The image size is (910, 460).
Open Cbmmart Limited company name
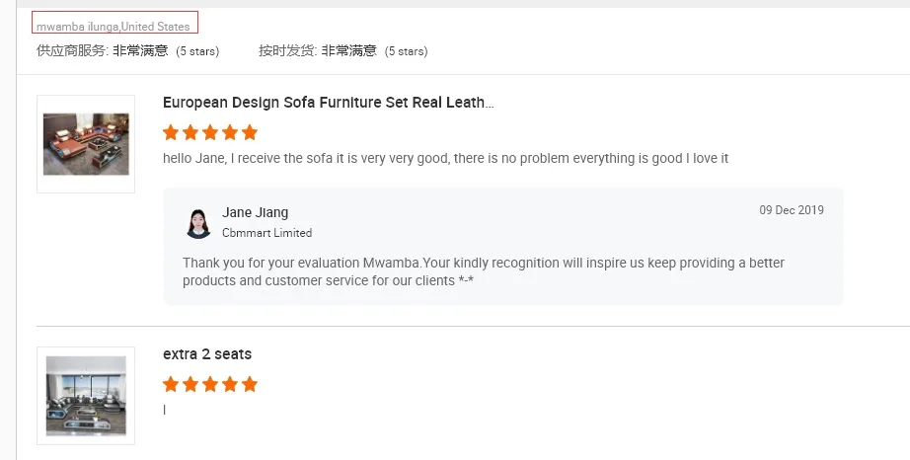coord(266,233)
